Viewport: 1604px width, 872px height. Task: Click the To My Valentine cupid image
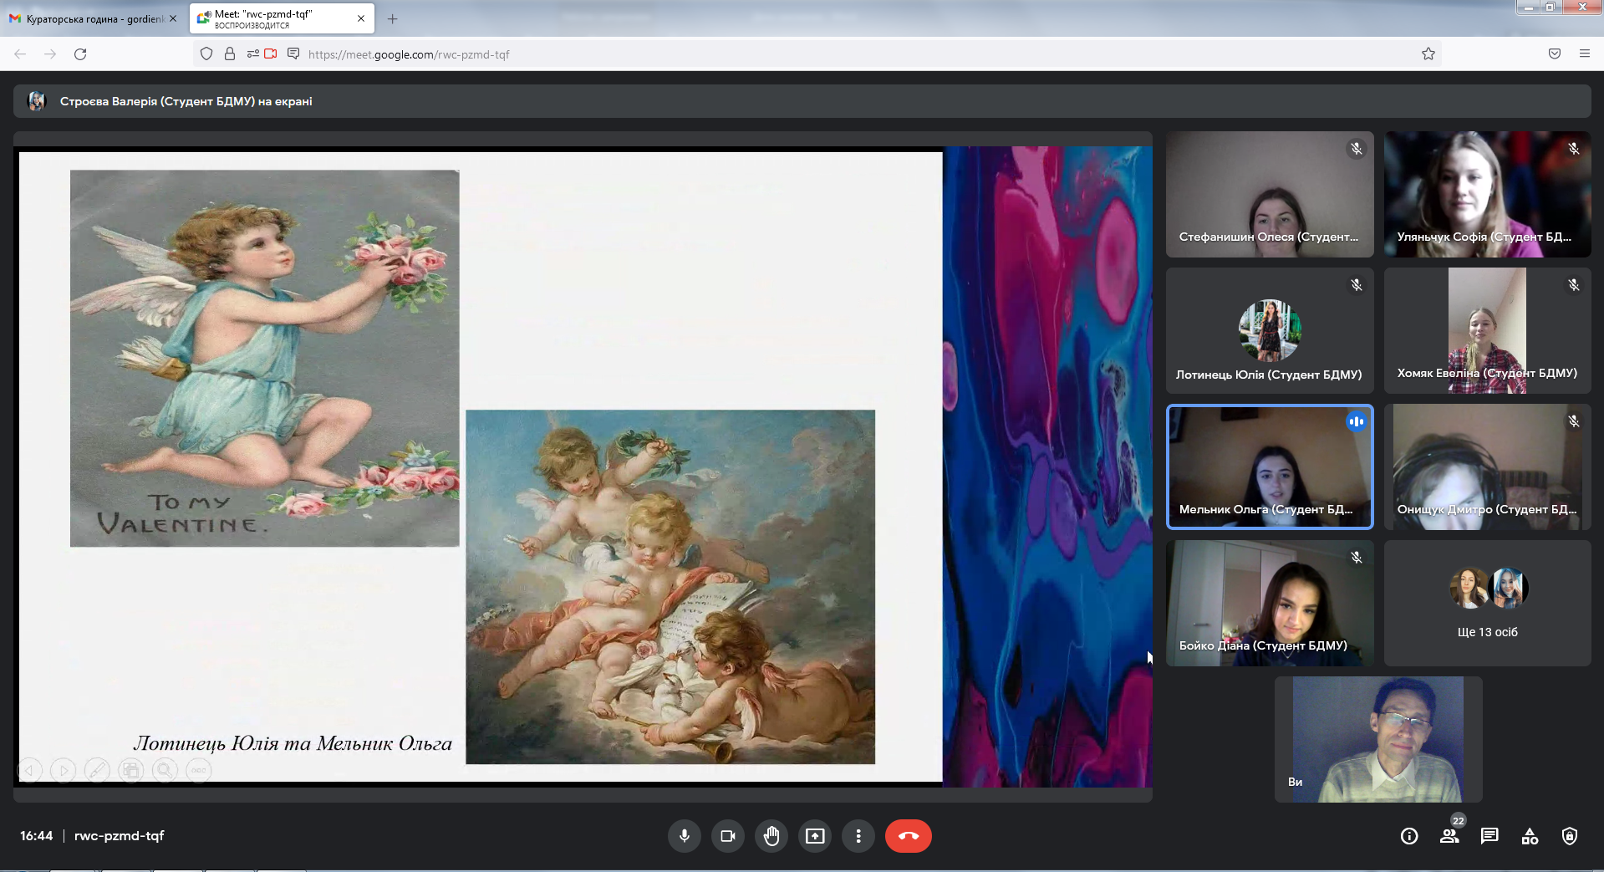point(264,359)
